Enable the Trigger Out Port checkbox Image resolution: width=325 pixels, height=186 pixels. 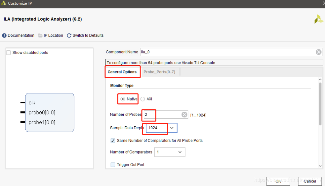(x=113, y=165)
